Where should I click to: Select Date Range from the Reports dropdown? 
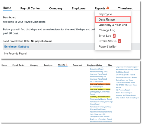pyautogui.click(x=106, y=19)
